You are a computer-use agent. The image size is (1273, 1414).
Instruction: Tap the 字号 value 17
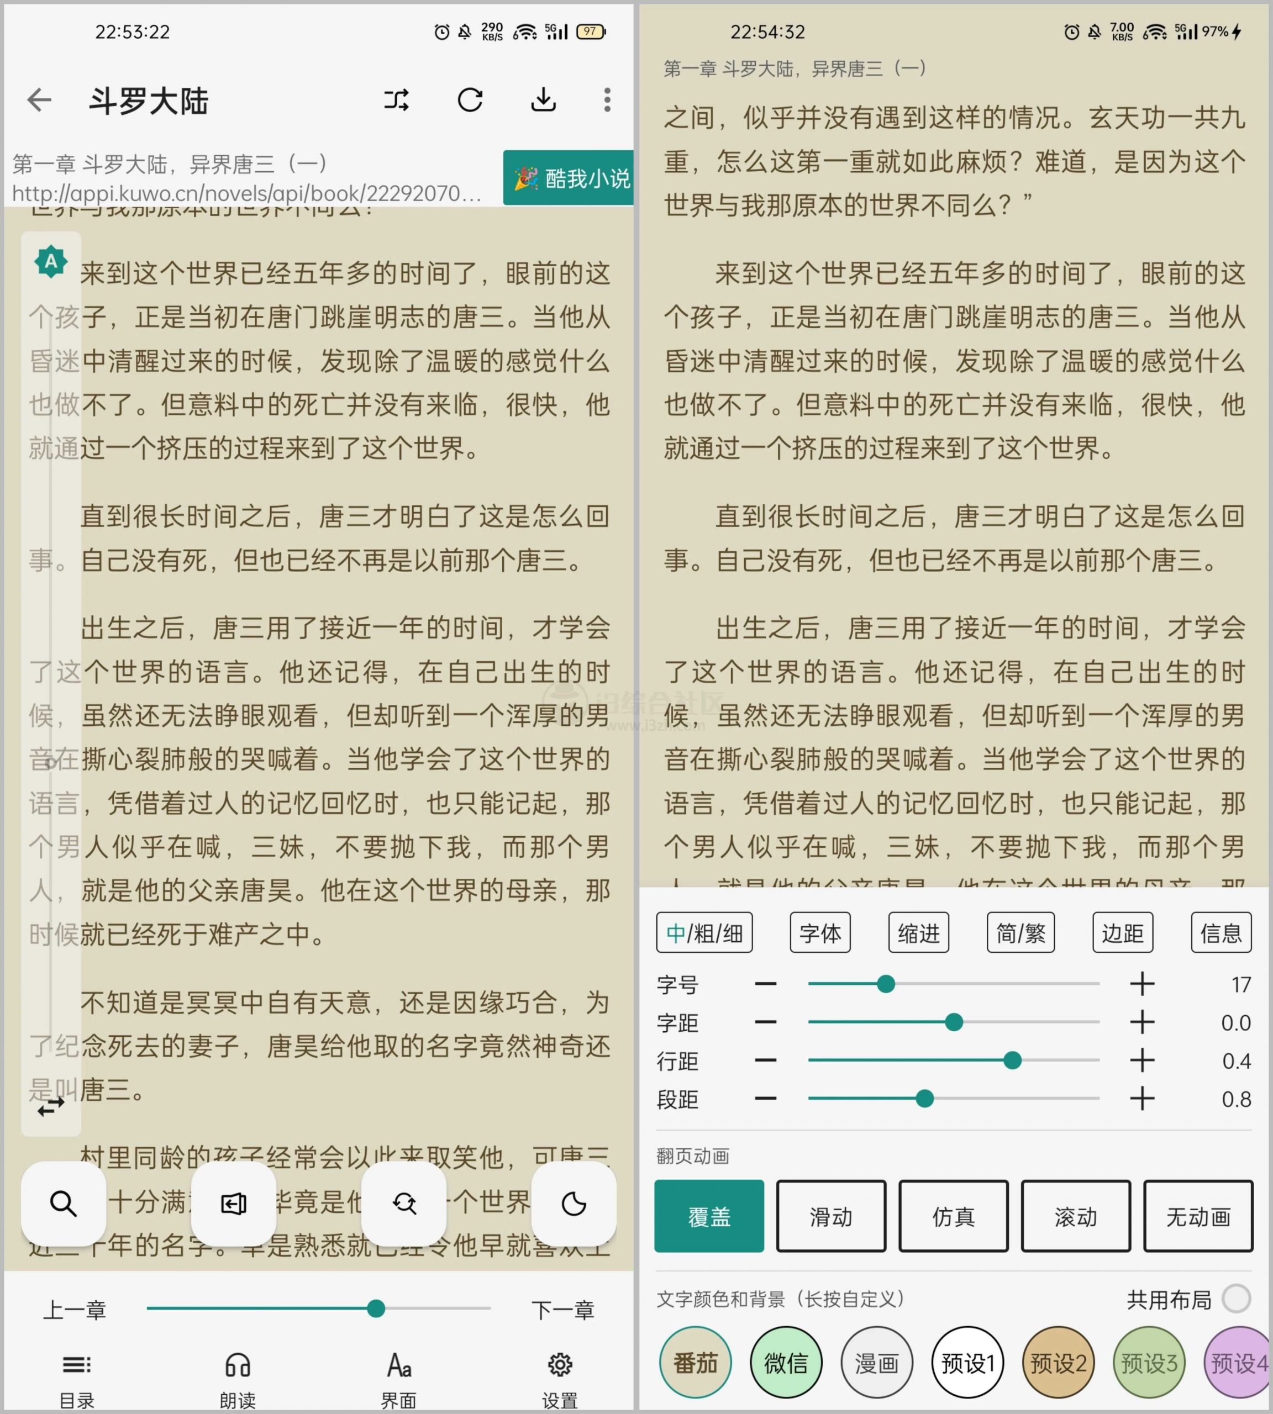pyautogui.click(x=1241, y=985)
